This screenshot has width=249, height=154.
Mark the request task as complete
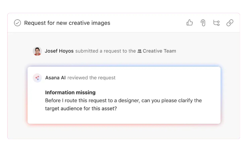point(18,23)
